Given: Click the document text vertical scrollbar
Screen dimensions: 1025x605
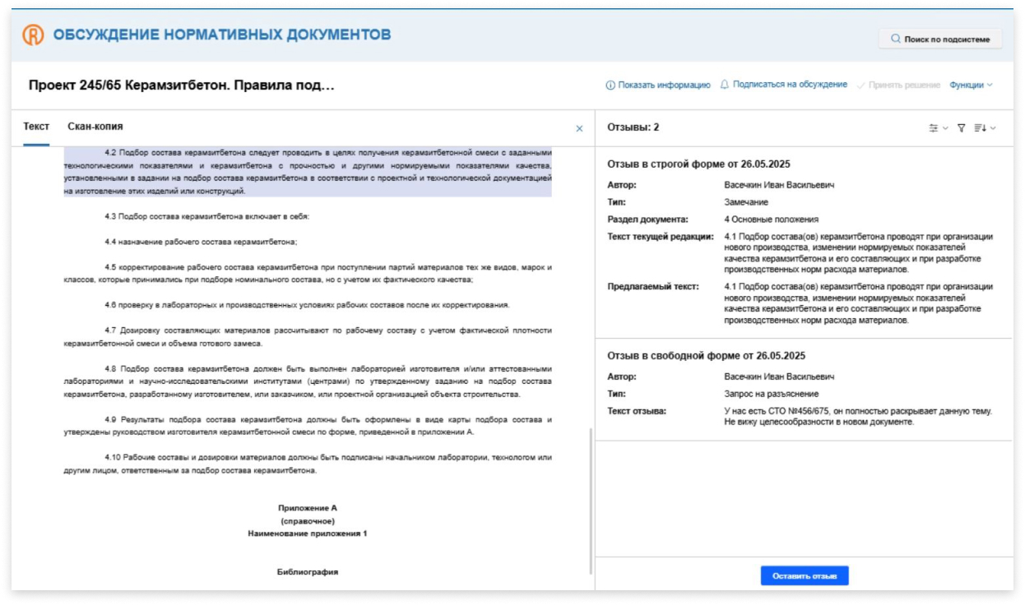Looking at the screenshot, I should pos(591,501).
